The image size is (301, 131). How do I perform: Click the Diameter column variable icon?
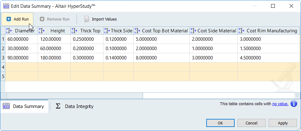(x=9, y=31)
